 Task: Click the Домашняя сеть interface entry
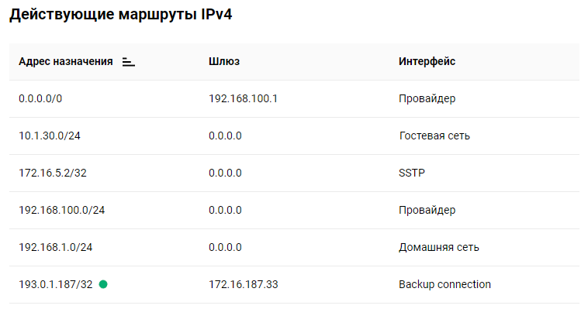[439, 247]
